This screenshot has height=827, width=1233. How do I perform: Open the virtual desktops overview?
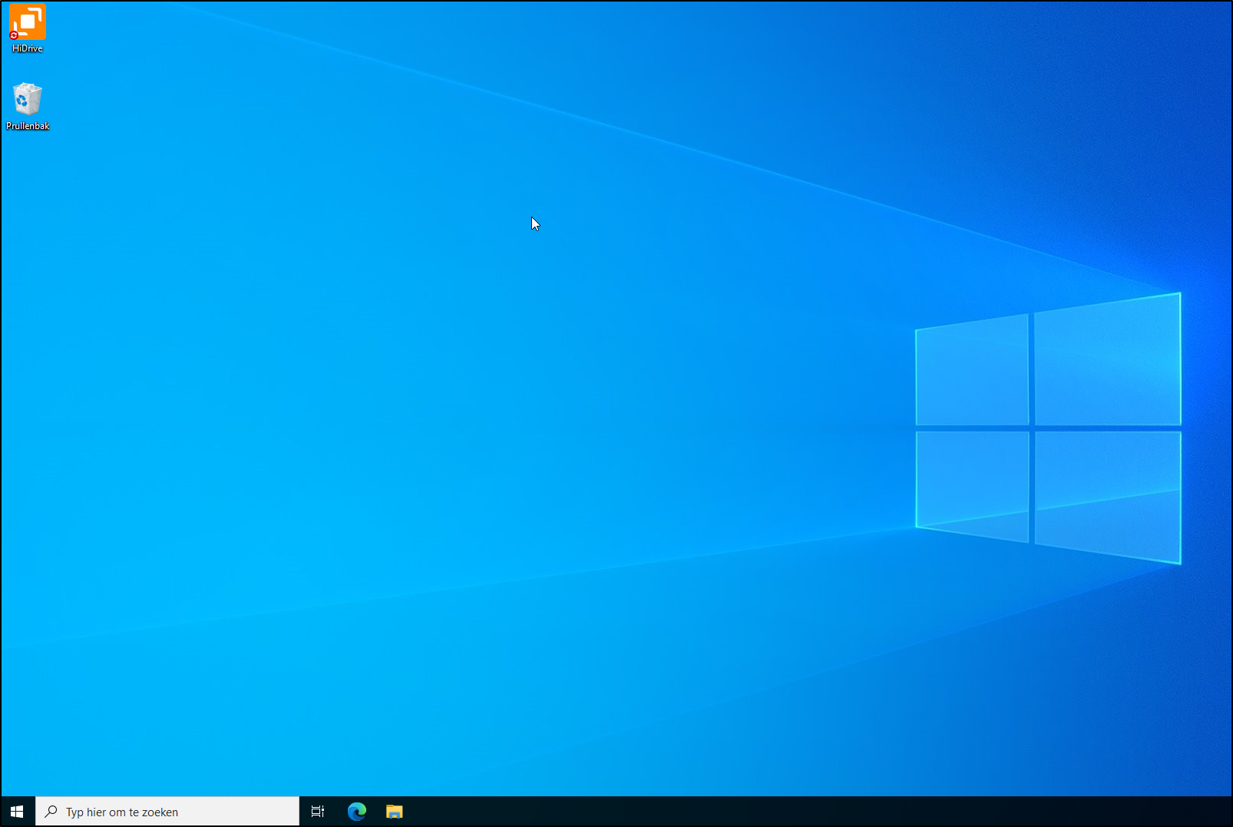coord(317,811)
